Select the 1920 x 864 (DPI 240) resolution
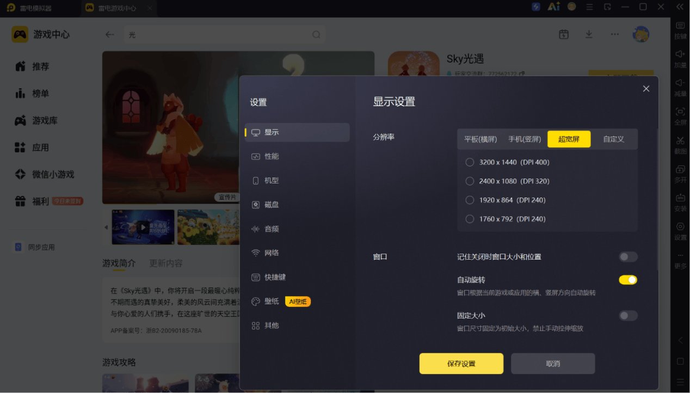Image resolution: width=690 pixels, height=393 pixels. coord(506,200)
